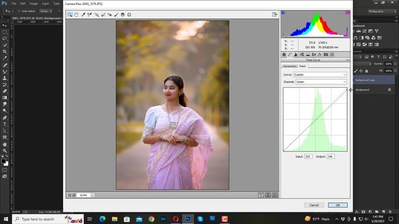The image size is (399, 224).
Task: Open the Layer menu in Photoshop
Action: (x=46, y=4)
